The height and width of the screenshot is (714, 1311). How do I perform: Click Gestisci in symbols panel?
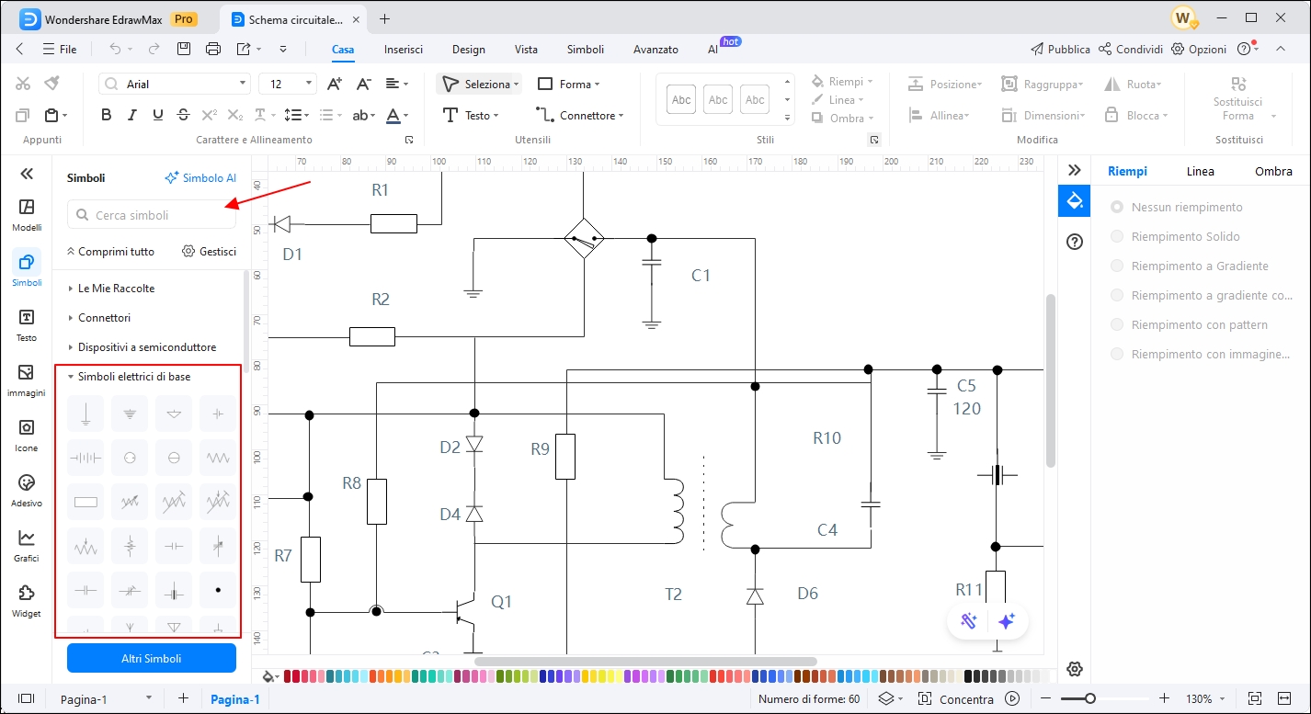coord(210,251)
